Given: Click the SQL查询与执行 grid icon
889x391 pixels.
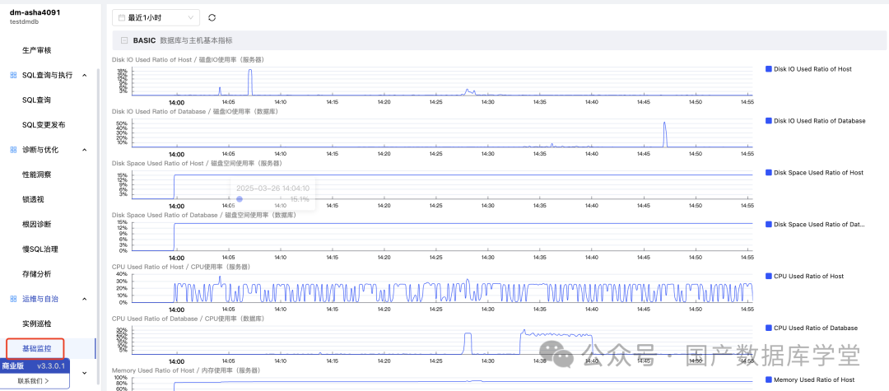Looking at the screenshot, I should point(14,75).
